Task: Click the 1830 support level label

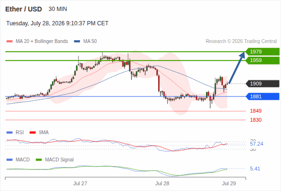Action: coord(256,120)
